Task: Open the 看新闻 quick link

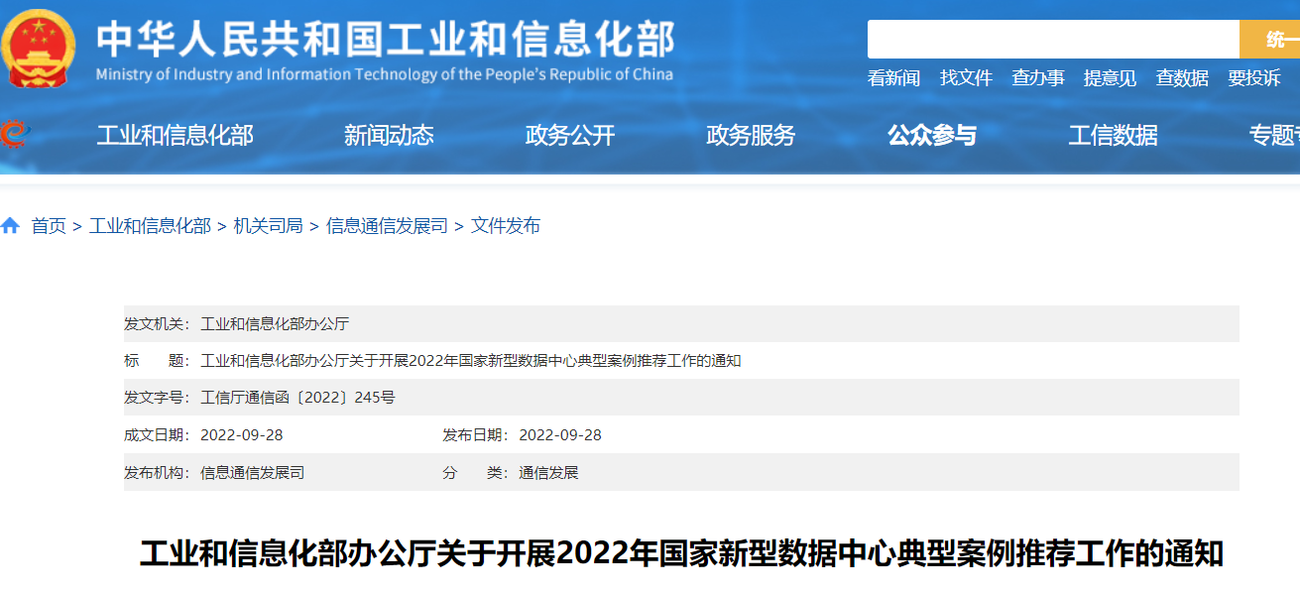Action: click(x=893, y=78)
